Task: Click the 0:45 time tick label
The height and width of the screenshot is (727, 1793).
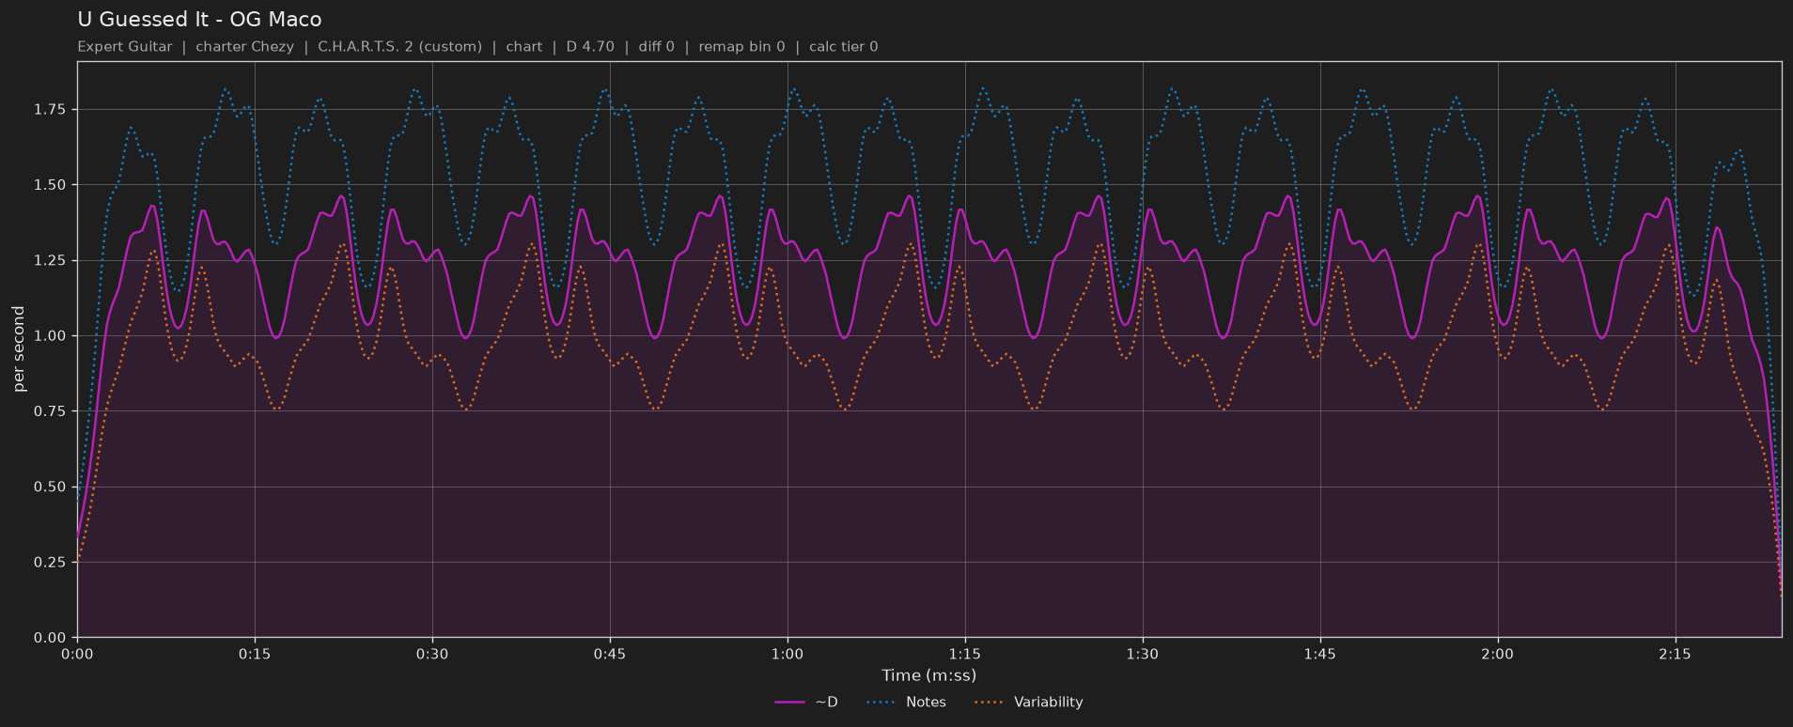Action: click(x=610, y=654)
